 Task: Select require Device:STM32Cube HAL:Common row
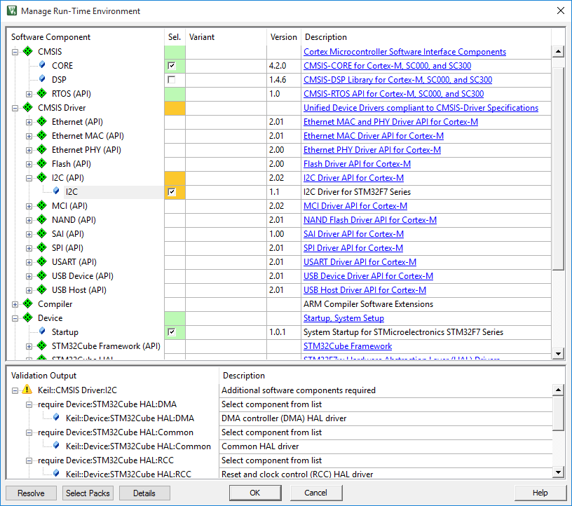(x=116, y=432)
